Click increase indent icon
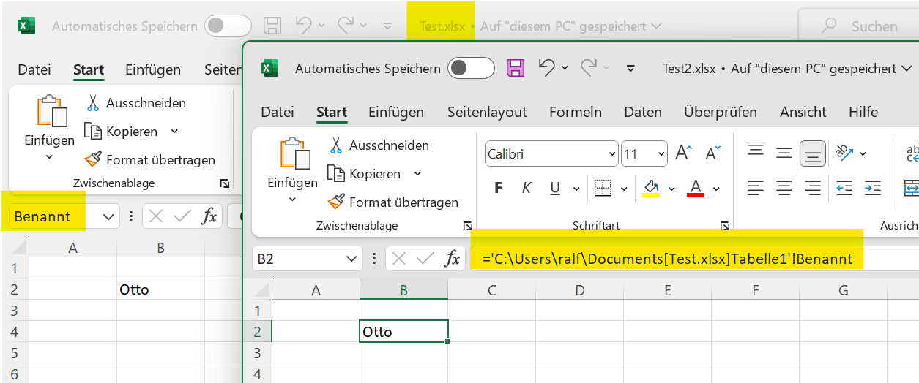The height and width of the screenshot is (383, 919). 872,188
